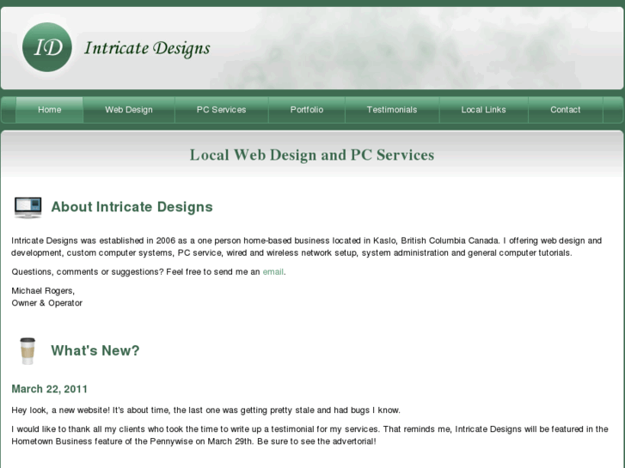625x468 pixels.
Task: Click the Intricate Designs header title text
Action: (x=147, y=49)
